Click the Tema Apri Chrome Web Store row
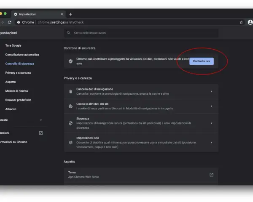This screenshot has height=202, width=253. click(x=141, y=175)
